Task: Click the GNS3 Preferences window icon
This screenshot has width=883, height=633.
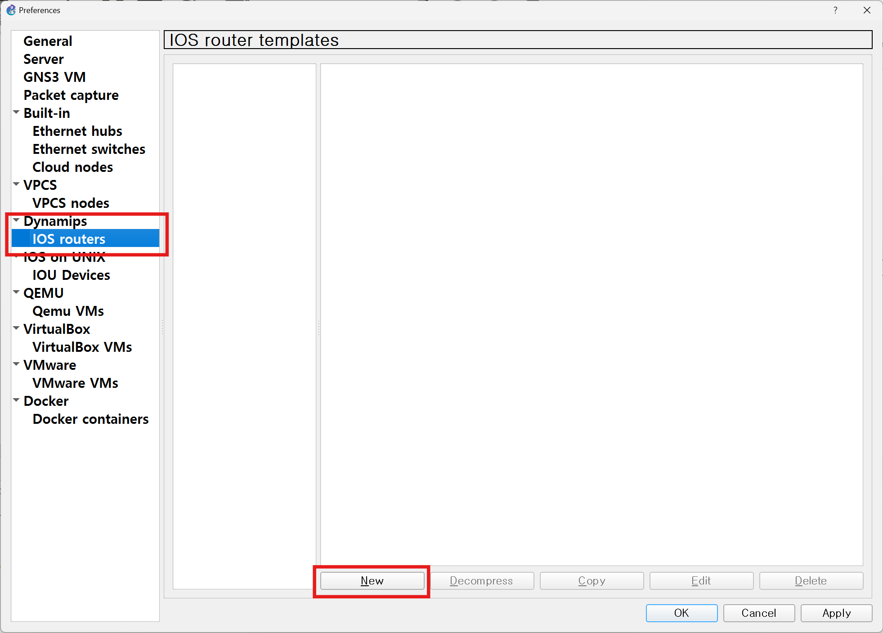Action: [11, 10]
